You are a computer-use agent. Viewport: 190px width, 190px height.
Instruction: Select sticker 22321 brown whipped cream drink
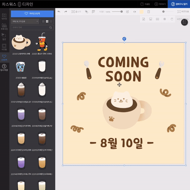[21, 90]
